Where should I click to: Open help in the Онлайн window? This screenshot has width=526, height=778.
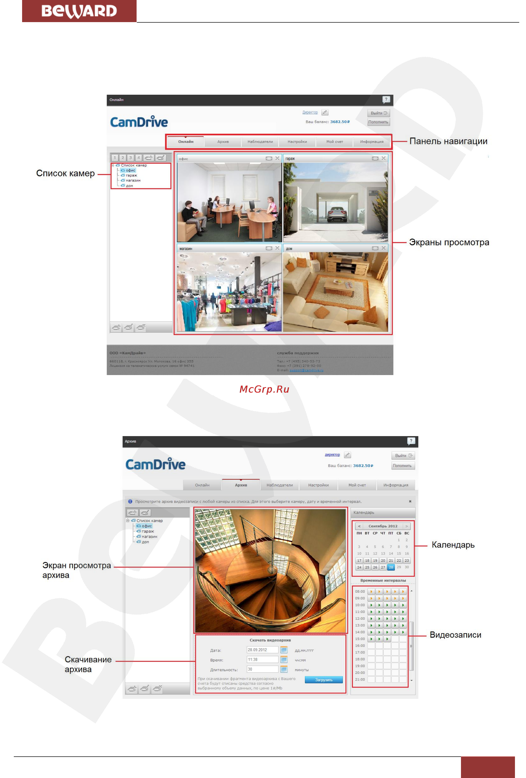pos(386,99)
